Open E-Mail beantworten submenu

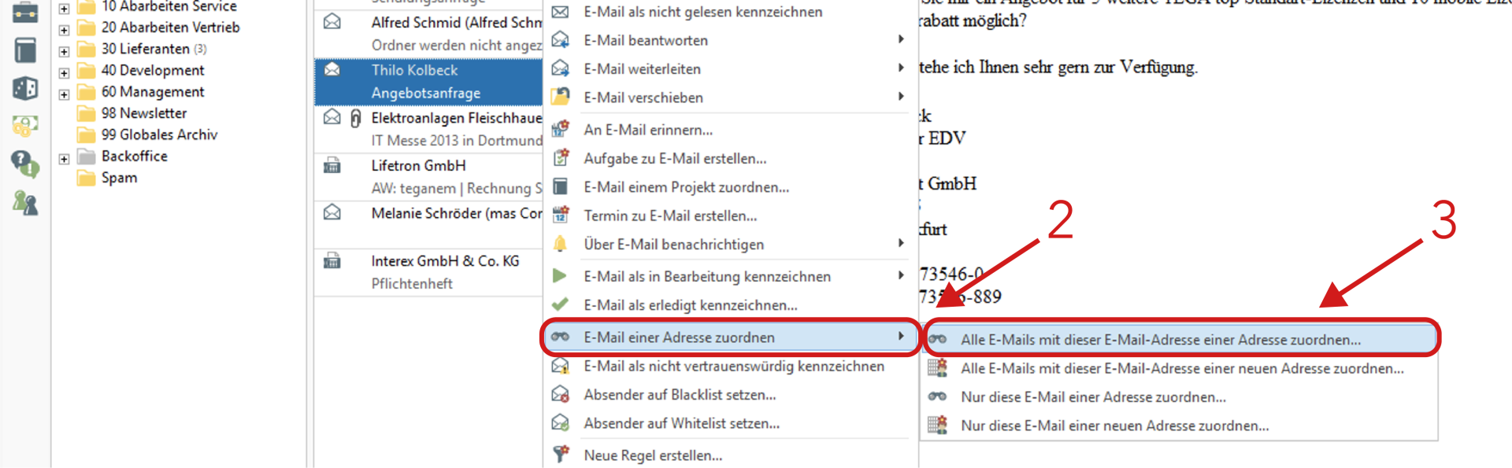click(729, 40)
